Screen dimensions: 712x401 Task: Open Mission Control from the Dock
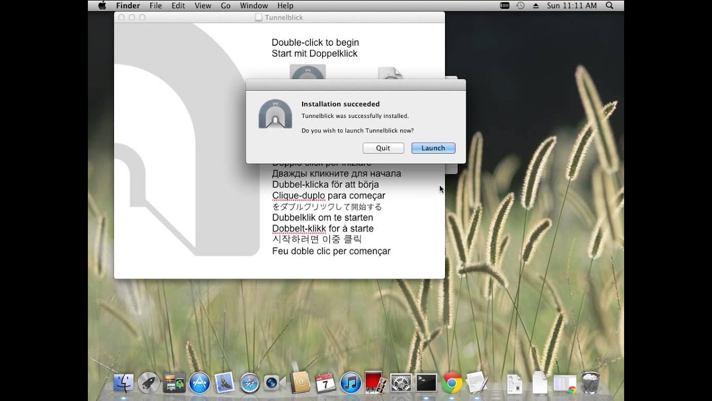pos(174,383)
